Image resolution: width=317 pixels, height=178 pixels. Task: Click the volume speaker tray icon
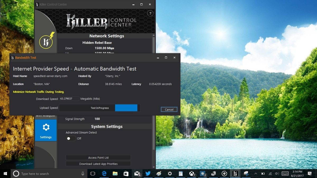[x=277, y=174]
